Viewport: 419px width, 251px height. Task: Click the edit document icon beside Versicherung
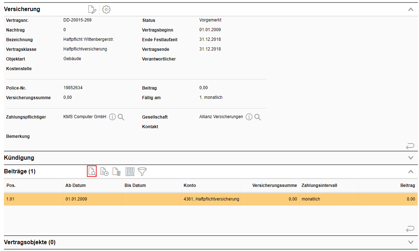tap(92, 10)
